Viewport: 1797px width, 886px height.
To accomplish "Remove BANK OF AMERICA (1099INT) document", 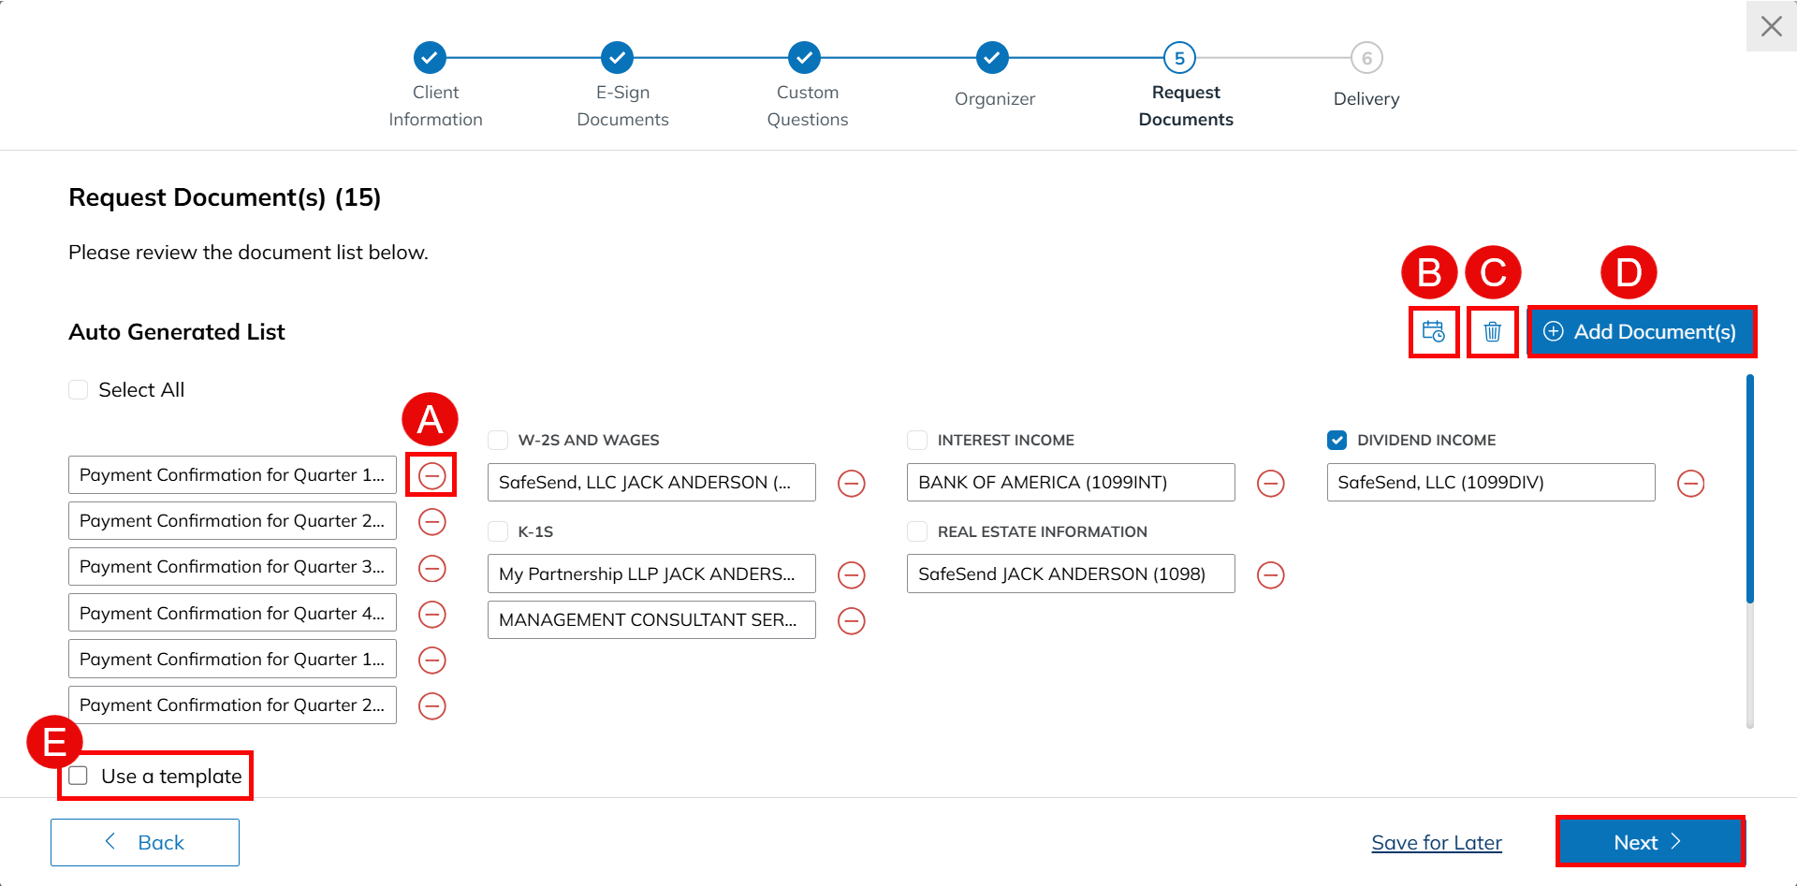I will 1270,483.
